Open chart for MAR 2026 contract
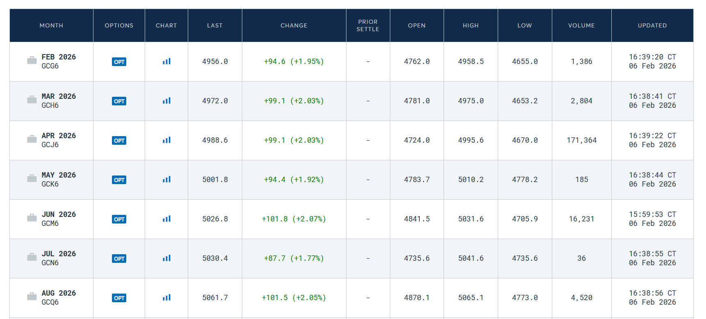706x319 pixels. tap(166, 101)
